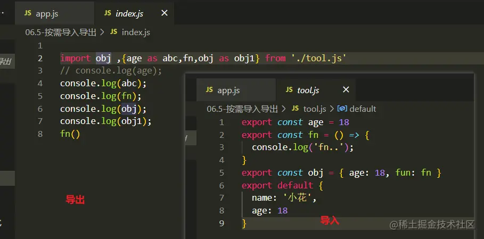Click line number 8 in index.js gutter

(x=40, y=134)
